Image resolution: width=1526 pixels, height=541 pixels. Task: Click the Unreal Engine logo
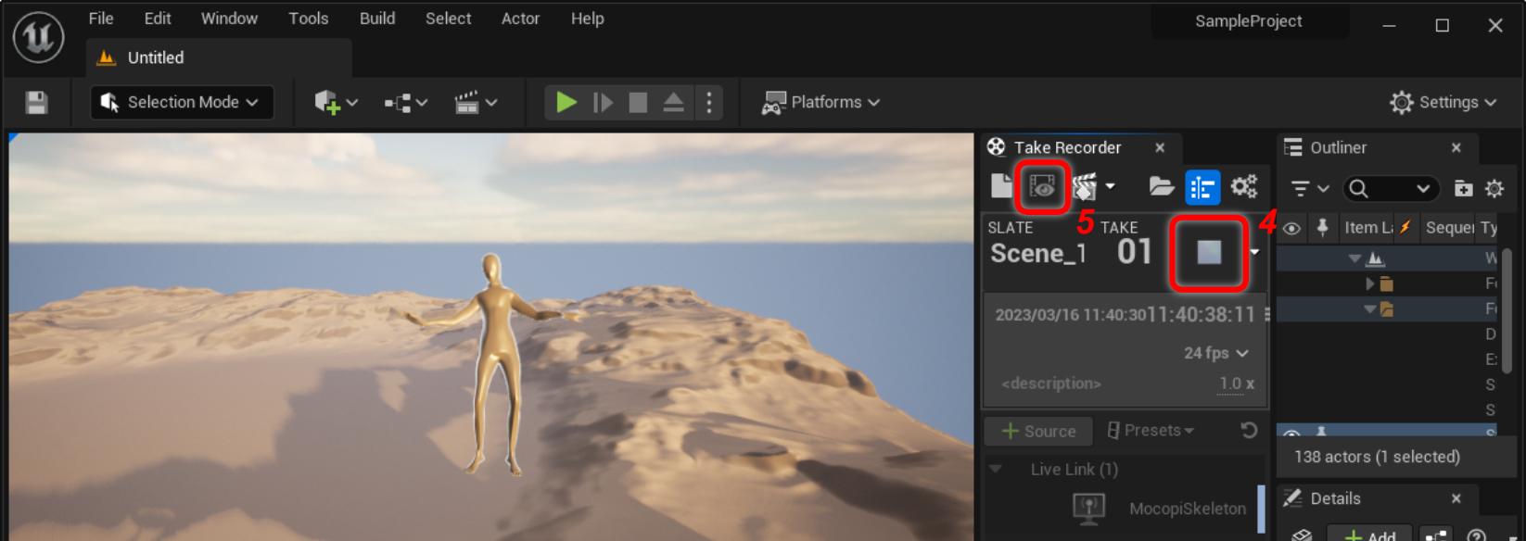coord(38,37)
